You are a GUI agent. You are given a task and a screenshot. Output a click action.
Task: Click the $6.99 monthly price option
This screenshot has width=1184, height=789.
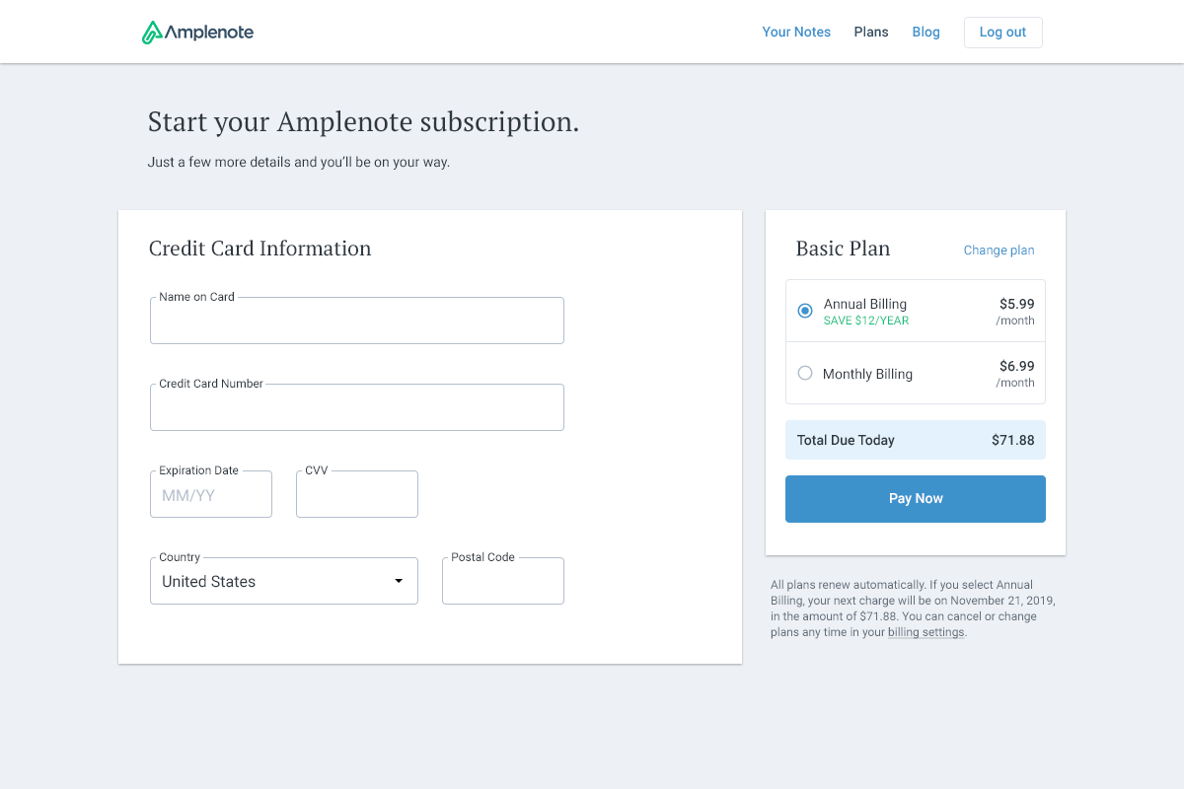1016,367
